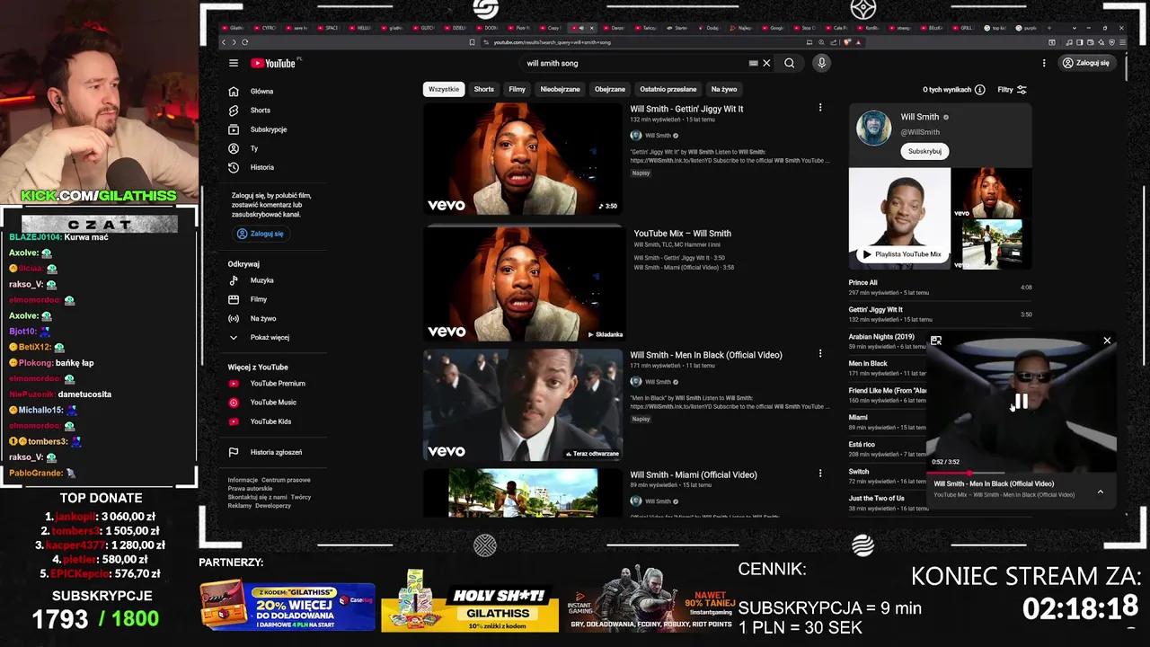Open the O tych wynikach info icon
Screen dimensions: 1150x647
click(979, 90)
